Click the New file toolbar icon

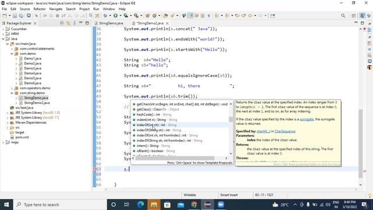tap(5, 16)
